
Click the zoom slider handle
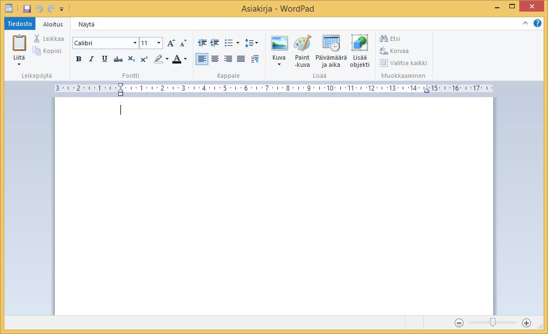(492, 322)
